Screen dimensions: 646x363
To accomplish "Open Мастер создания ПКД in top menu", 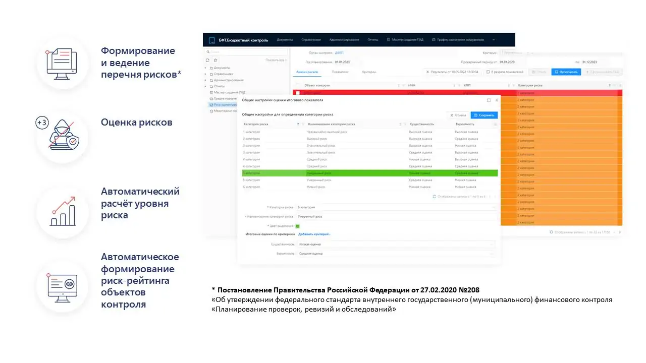I will click(405, 40).
